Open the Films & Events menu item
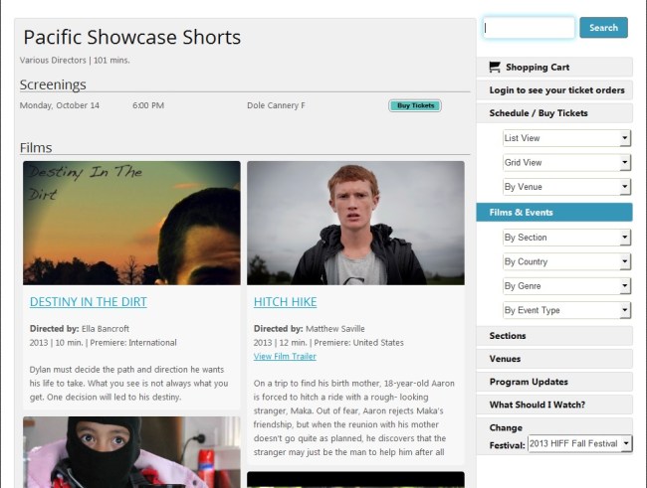Viewport: 647px width, 488px height. click(x=554, y=213)
